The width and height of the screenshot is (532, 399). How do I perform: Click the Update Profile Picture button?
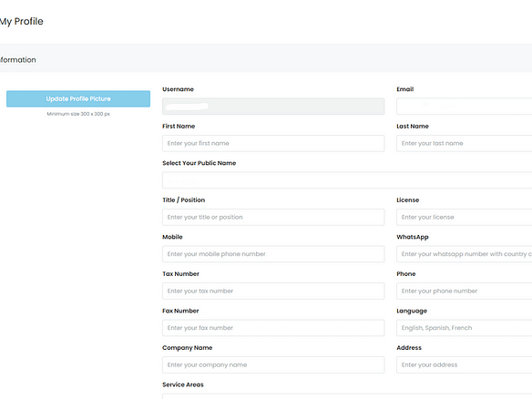coord(78,98)
